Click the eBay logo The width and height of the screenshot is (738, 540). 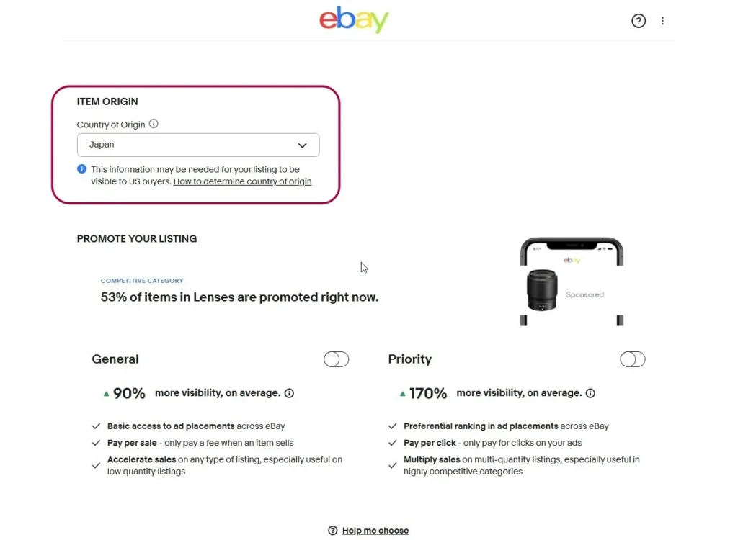(x=354, y=20)
